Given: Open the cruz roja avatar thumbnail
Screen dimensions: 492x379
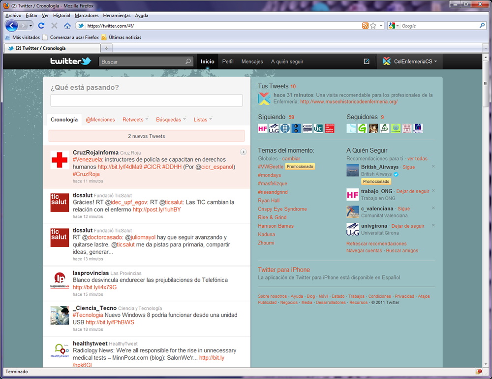Looking at the screenshot, I should coord(60,160).
